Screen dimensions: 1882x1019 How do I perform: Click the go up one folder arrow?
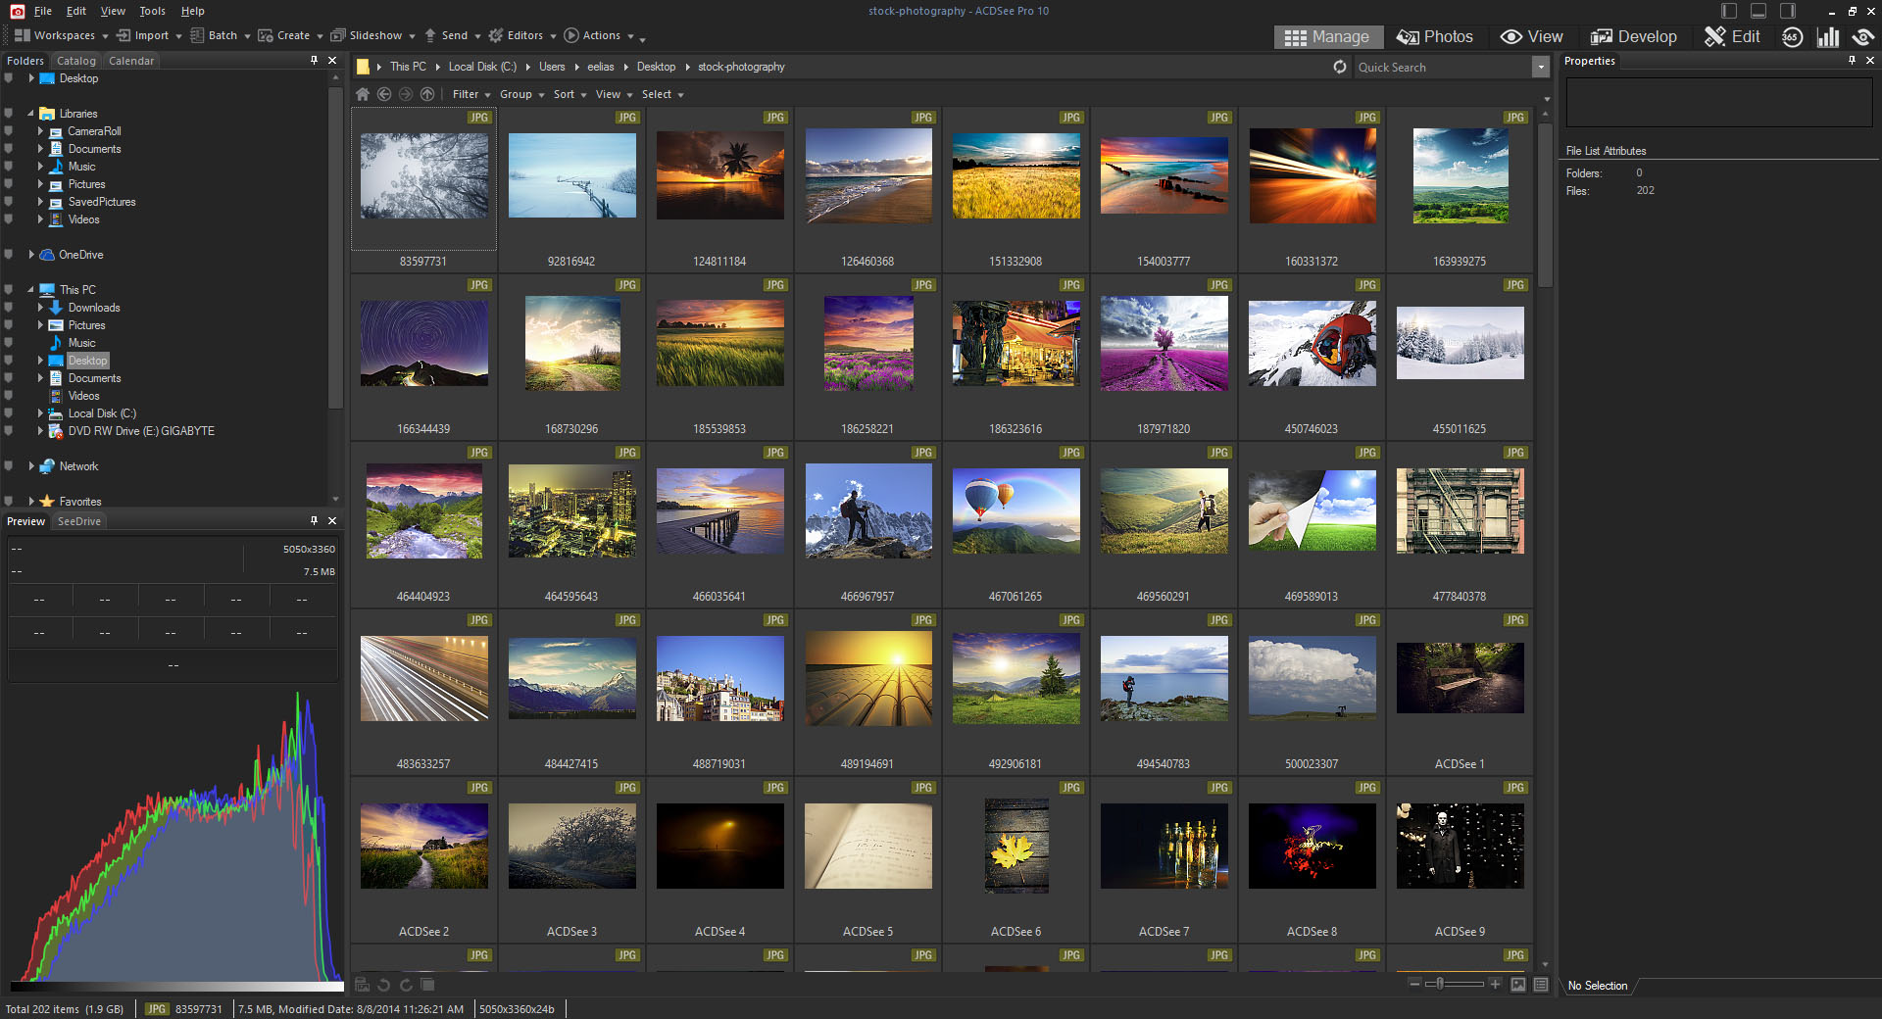[x=427, y=94]
